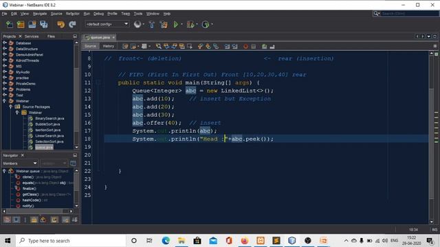This screenshot has height=247, width=440.
Task: Click the Shift Line Right editor icon
Action: [234, 46]
